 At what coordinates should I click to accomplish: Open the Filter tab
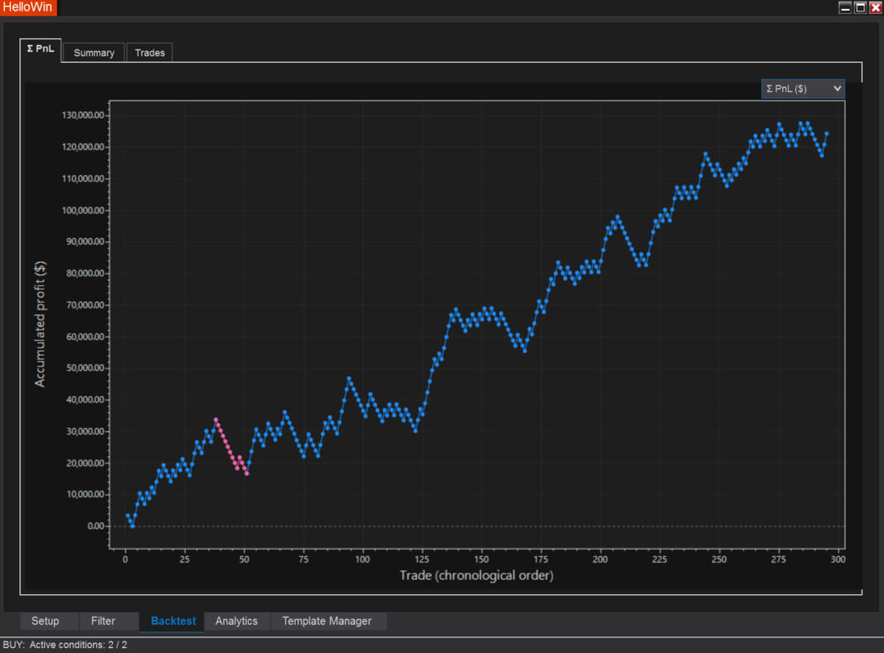(103, 621)
